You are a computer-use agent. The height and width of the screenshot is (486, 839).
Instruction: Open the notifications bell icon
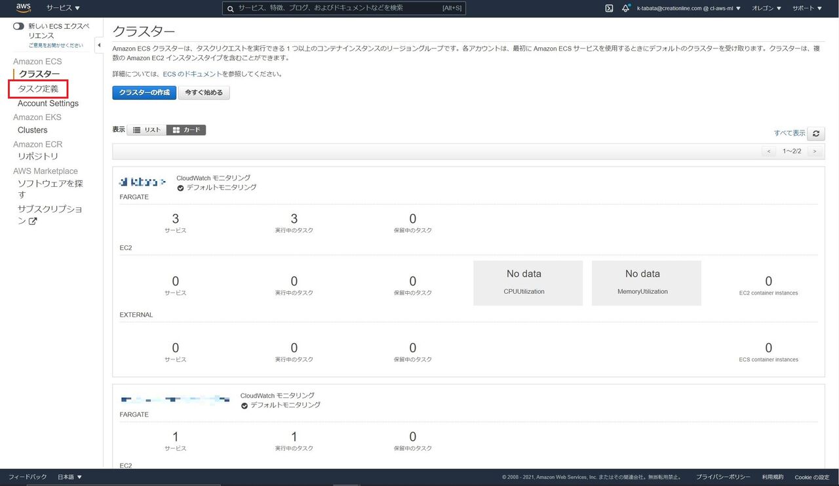pyautogui.click(x=625, y=9)
